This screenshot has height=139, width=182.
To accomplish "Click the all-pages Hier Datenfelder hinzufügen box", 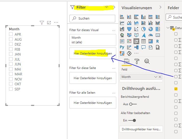I will coord(93,103).
